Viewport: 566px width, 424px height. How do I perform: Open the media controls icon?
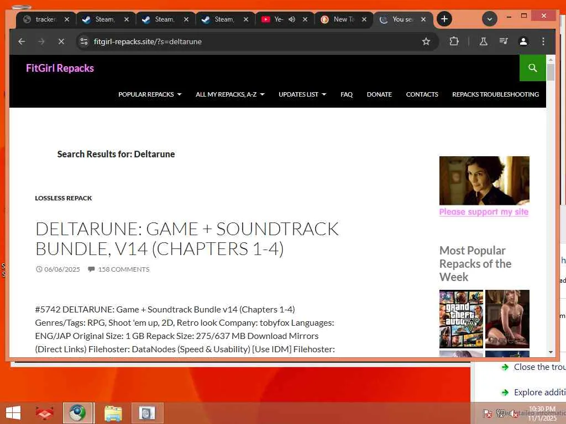coord(504,41)
